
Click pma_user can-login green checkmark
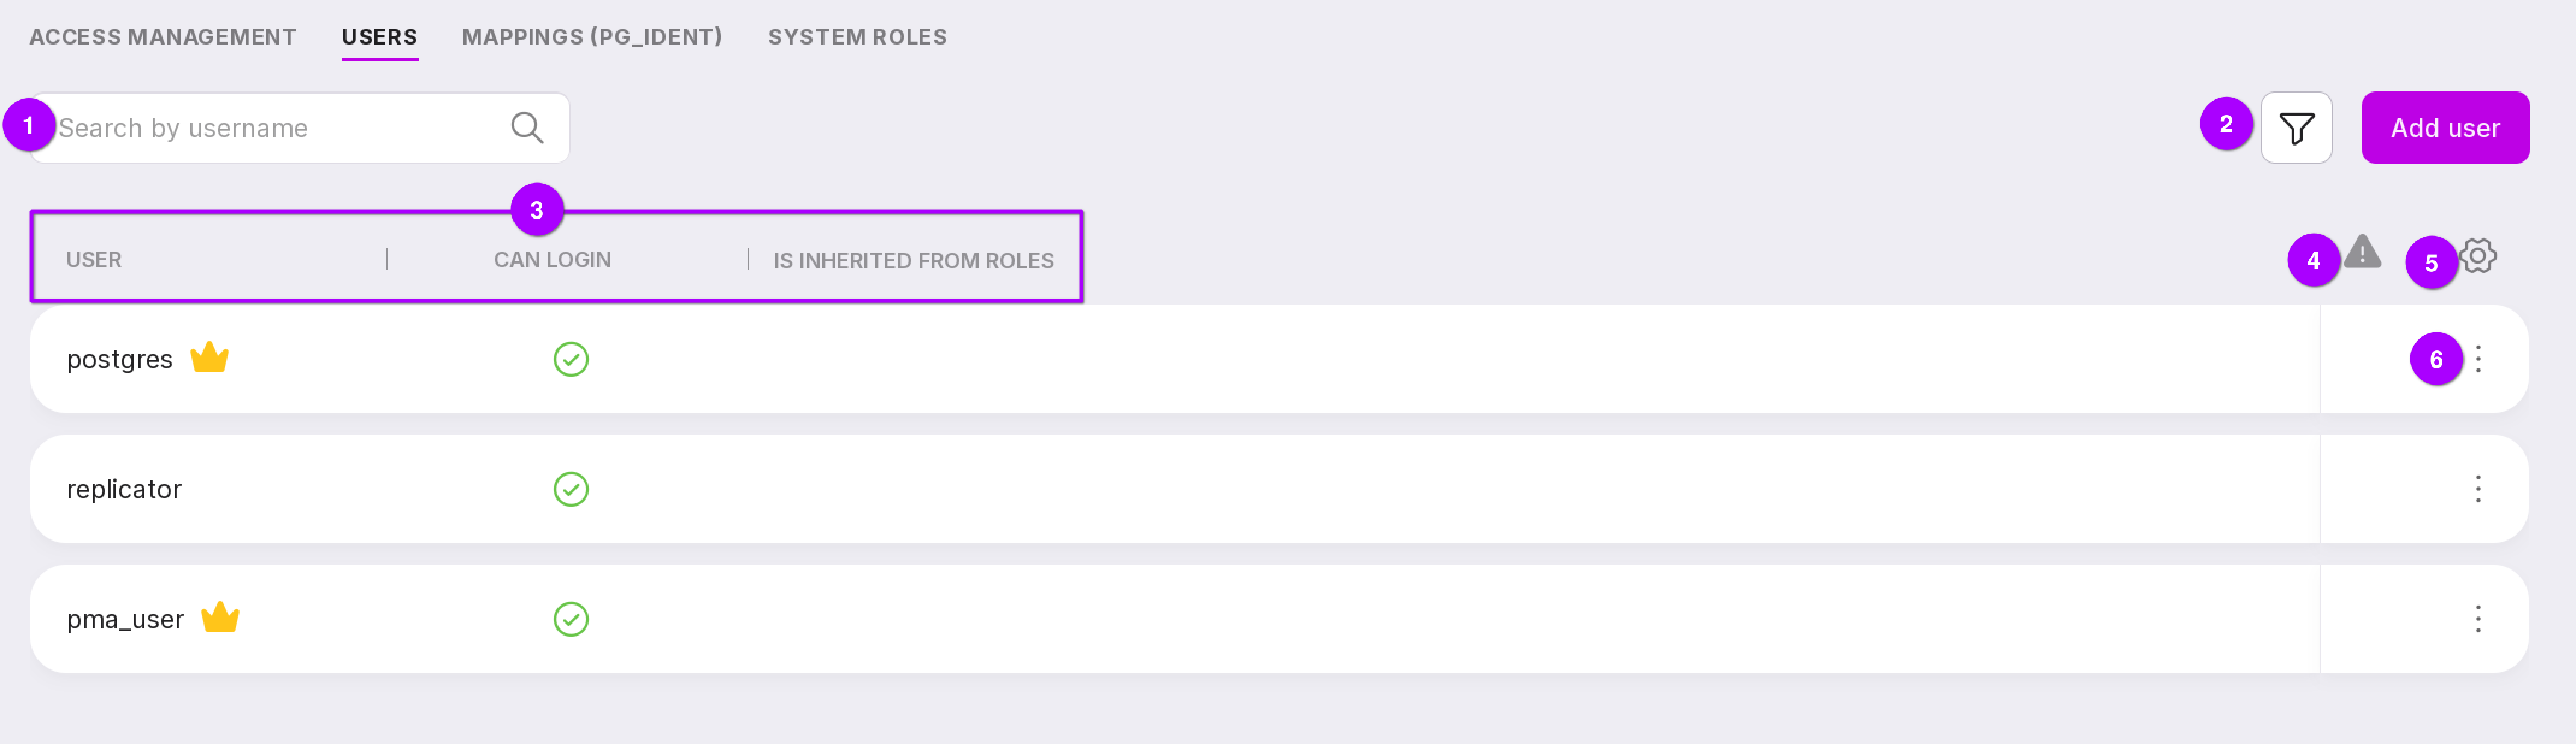pyautogui.click(x=571, y=619)
